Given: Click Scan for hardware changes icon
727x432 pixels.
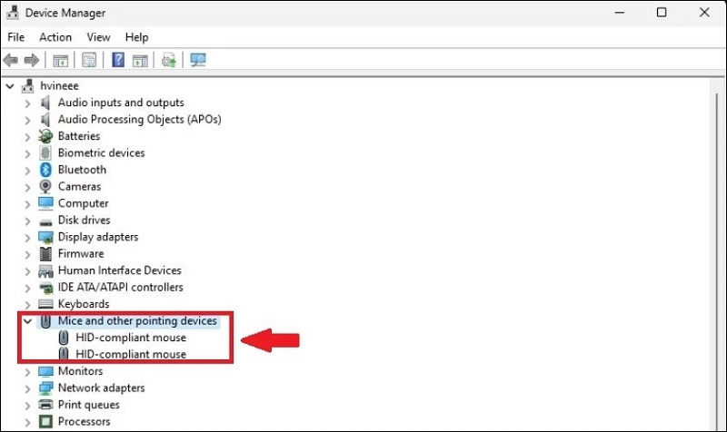Looking at the screenshot, I should [x=198, y=60].
